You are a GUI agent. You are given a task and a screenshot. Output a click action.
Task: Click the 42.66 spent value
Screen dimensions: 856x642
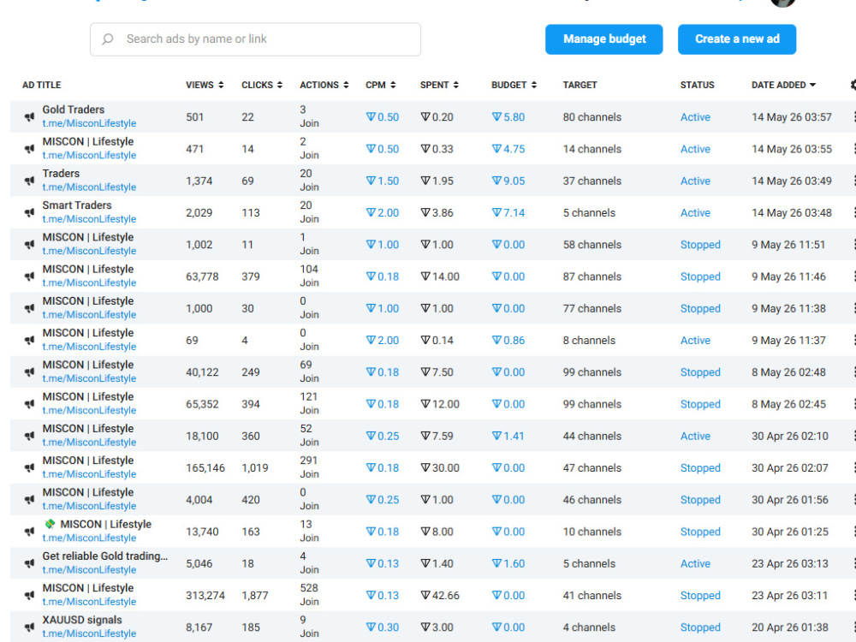coord(440,595)
